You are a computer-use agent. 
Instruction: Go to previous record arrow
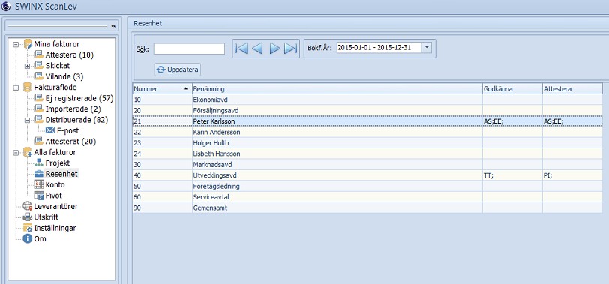point(257,49)
